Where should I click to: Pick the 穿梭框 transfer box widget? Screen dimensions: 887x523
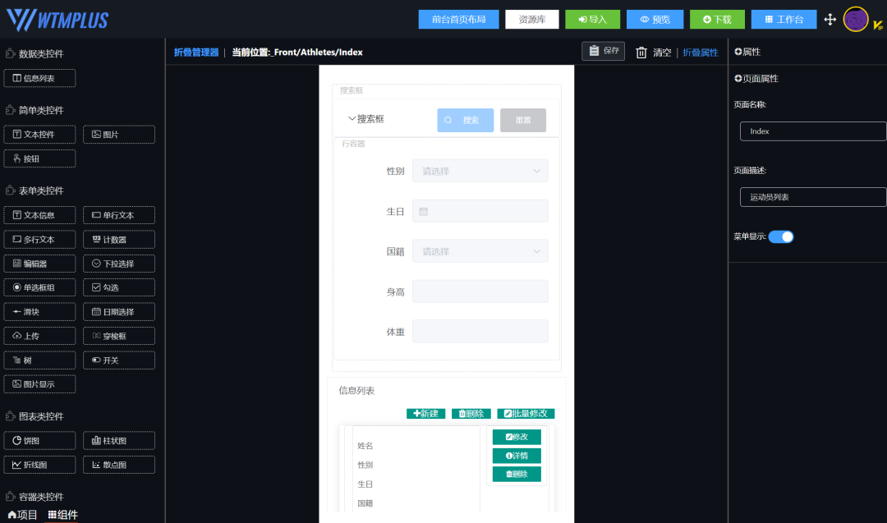tap(118, 336)
